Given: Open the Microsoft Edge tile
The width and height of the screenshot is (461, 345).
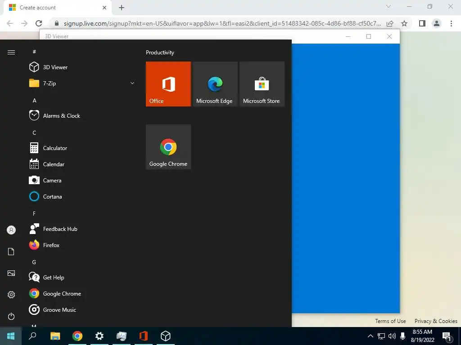Looking at the screenshot, I should (215, 84).
